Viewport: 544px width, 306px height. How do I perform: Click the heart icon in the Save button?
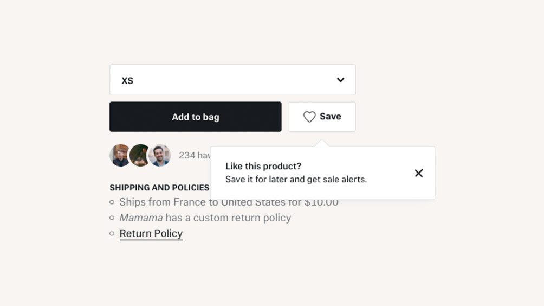(309, 117)
